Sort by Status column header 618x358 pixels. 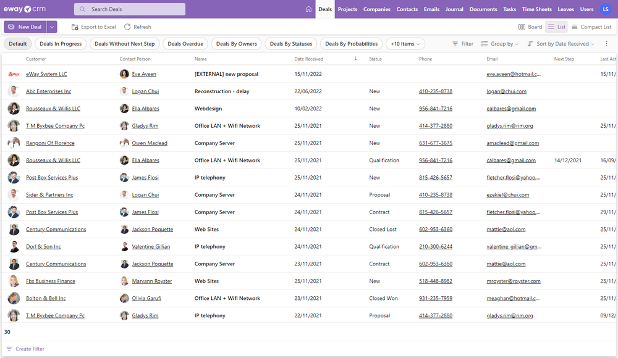click(375, 59)
